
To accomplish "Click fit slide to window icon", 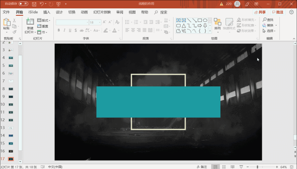I will coord(292,167).
